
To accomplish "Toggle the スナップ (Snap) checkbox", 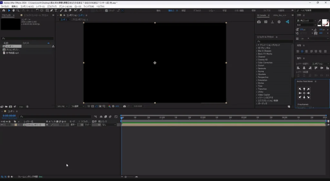I will click(107, 11).
